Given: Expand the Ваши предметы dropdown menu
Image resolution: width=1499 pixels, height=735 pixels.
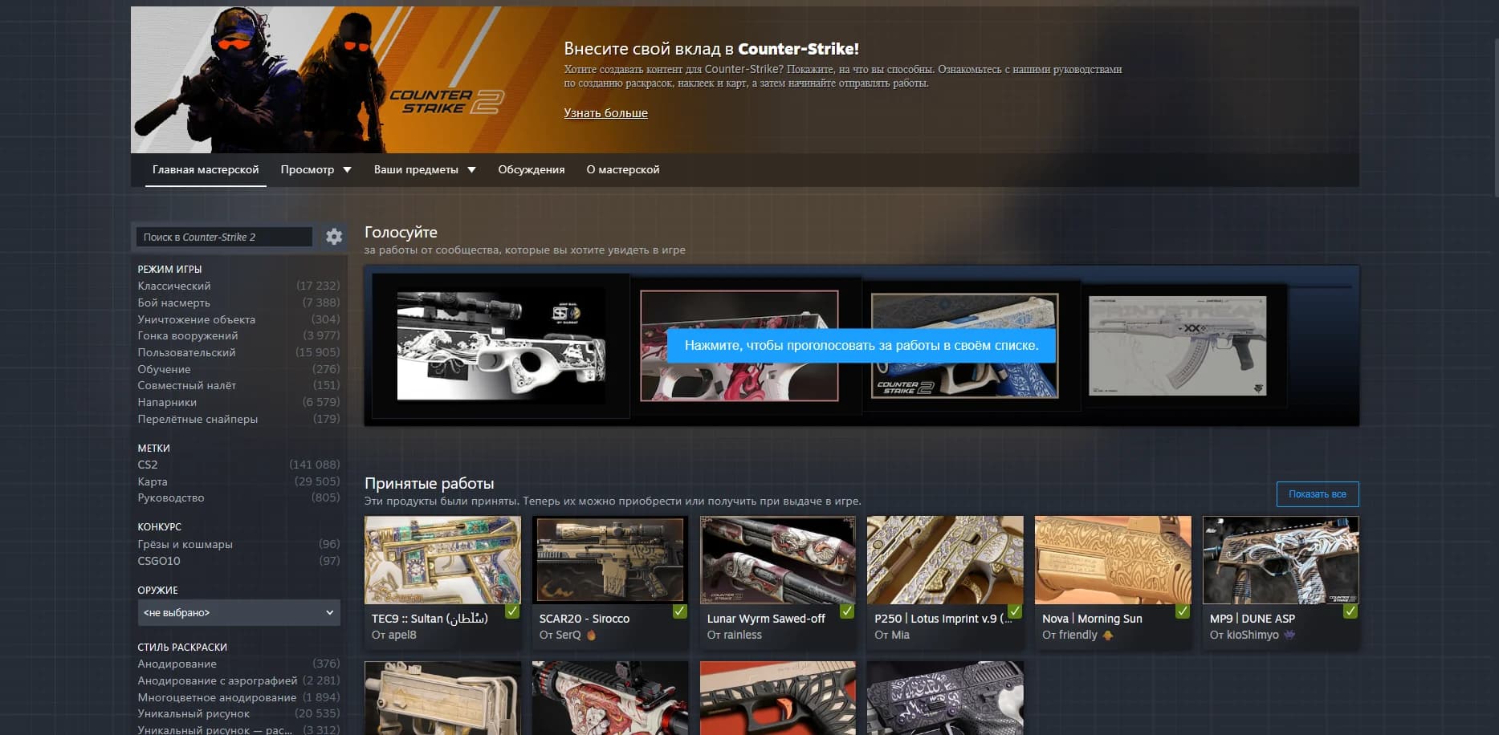Looking at the screenshot, I should click(425, 170).
